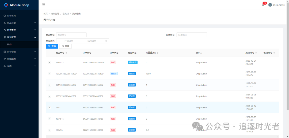This screenshot has width=289, height=138.
Task: Click the 首页 breadcrumb link
Action: tap(45, 14)
